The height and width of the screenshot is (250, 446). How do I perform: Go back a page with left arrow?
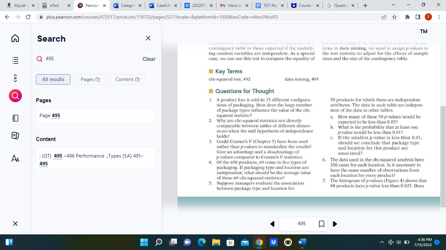pyautogui.click(x=273, y=224)
